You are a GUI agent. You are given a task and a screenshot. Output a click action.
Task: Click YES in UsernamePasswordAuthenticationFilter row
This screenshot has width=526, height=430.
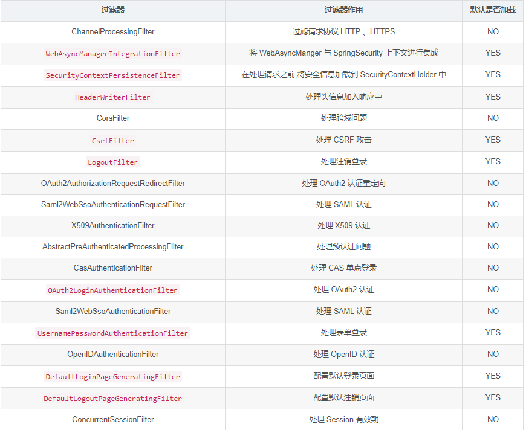pyautogui.click(x=493, y=333)
